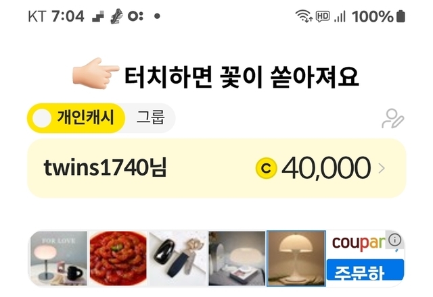Open the Coupang logo link

359,243
